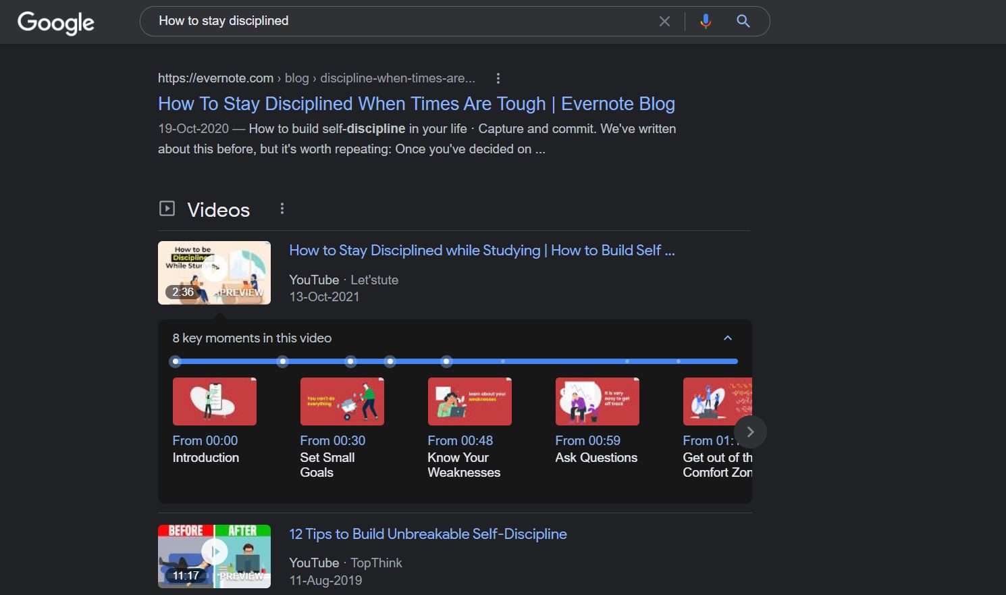
Task: Open 'How to Stay Disciplined while Studying' video link
Action: [x=482, y=251]
